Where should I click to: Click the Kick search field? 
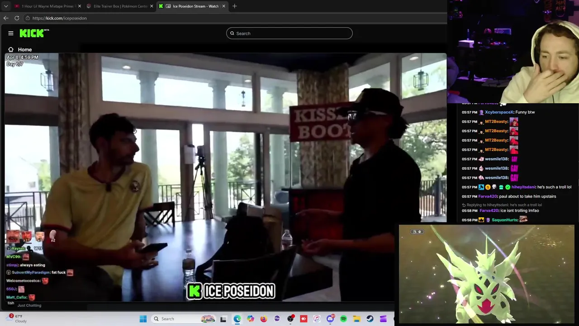pos(289,33)
